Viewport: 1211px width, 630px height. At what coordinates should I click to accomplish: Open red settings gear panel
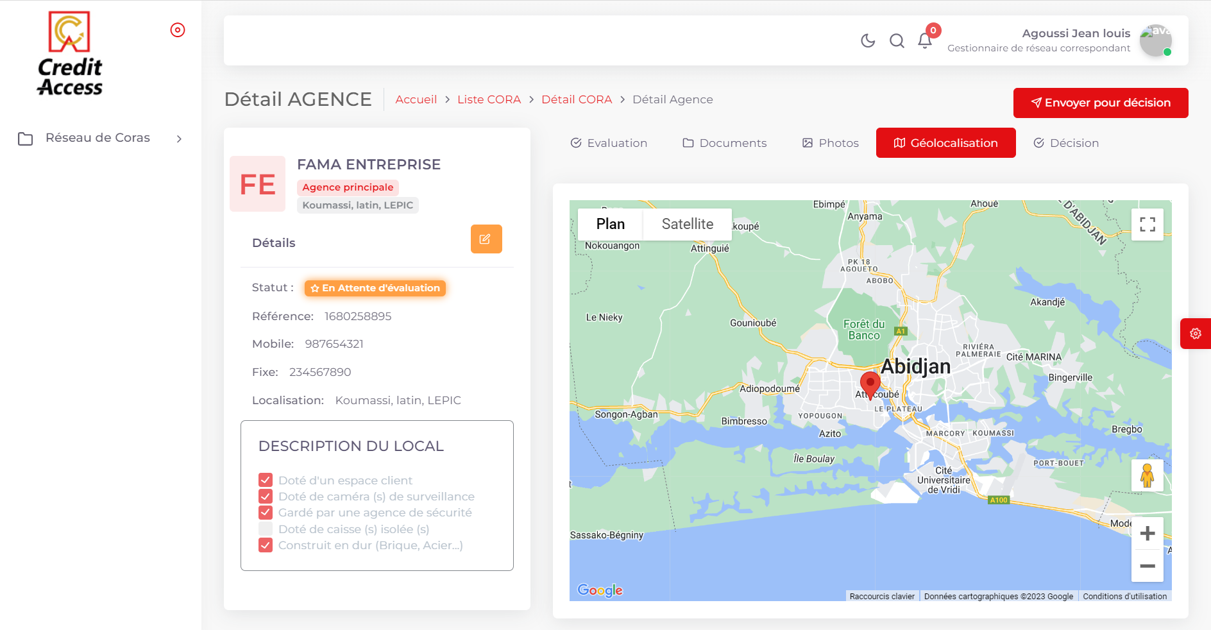coord(1196,334)
